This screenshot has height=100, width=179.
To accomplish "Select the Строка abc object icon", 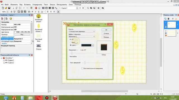I will tap(39, 46).
